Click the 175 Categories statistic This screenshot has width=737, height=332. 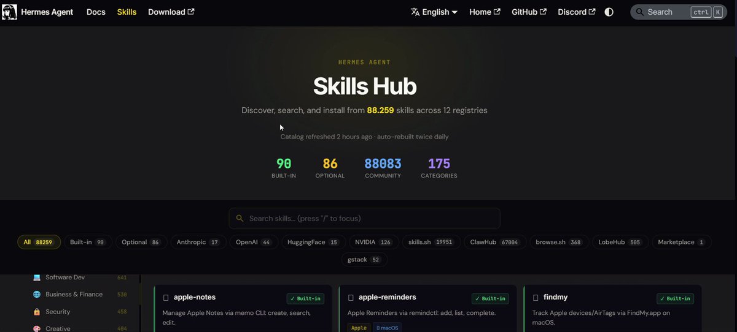439,168
